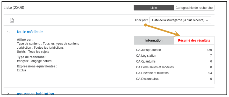Switch to Cartographie de recherche view
229x97 pixels.
(194, 8)
